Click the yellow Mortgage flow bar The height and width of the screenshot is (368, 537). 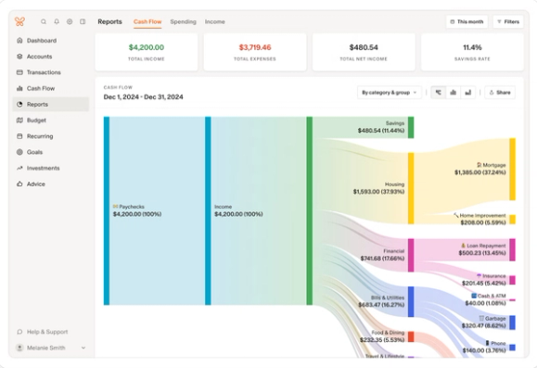click(512, 169)
